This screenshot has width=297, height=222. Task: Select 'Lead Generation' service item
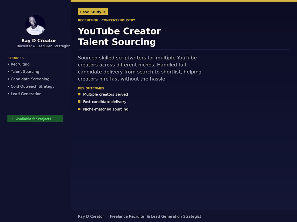click(26, 94)
